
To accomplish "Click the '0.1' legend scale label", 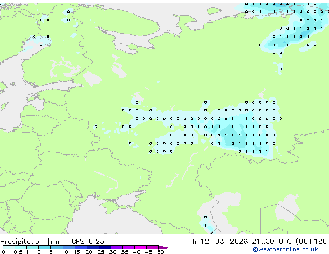I will (6, 252).
